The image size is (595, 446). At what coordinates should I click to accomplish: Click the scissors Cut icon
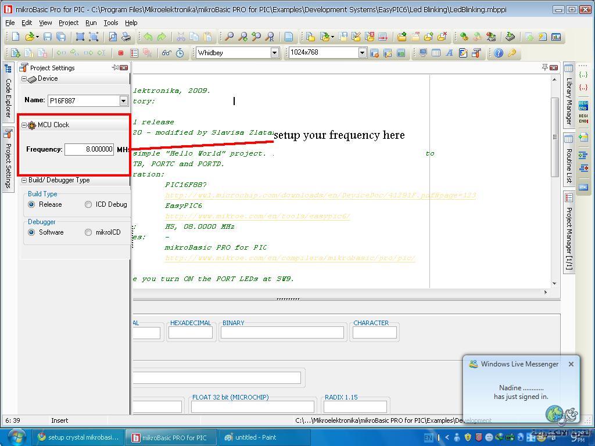pos(181,37)
